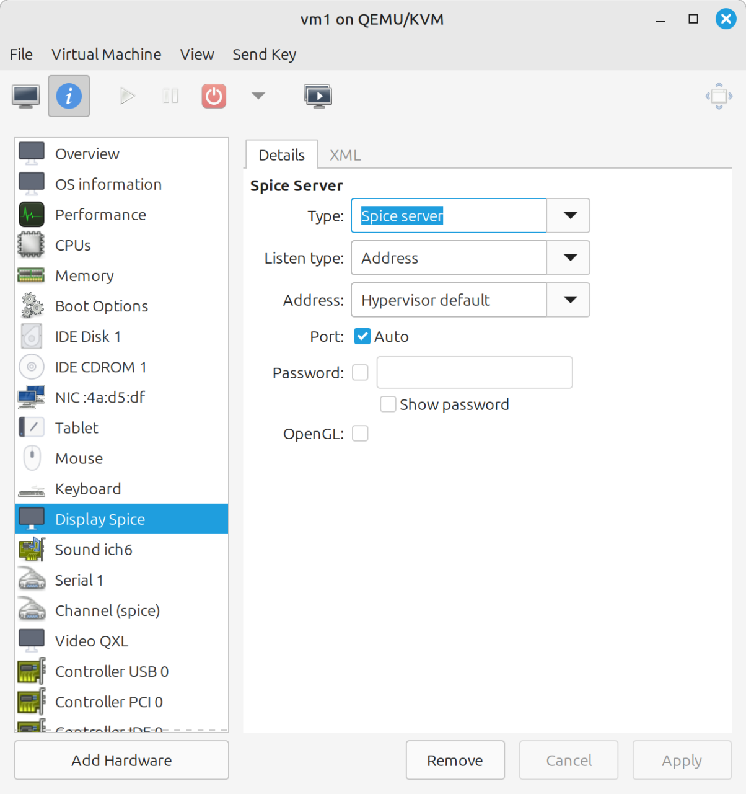
Task: Select the Performance item in hardware list
Action: [x=100, y=215]
